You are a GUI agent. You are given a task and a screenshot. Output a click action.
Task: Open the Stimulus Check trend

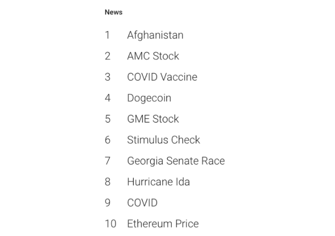(x=163, y=140)
